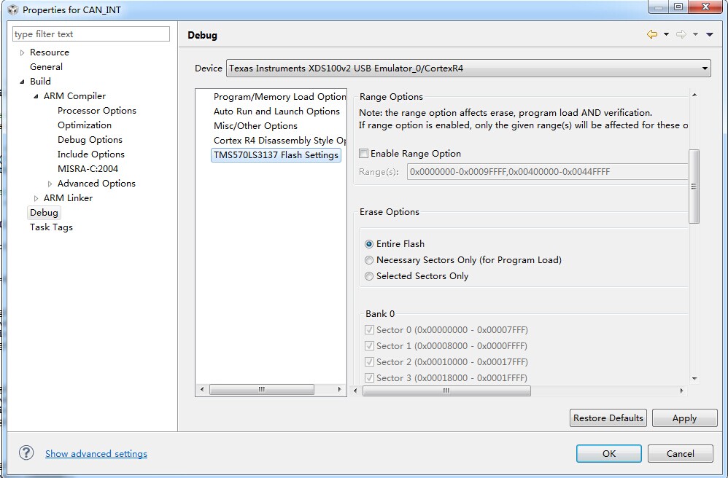The image size is (728, 478).
Task: Click Restore Defaults button
Action: click(608, 418)
